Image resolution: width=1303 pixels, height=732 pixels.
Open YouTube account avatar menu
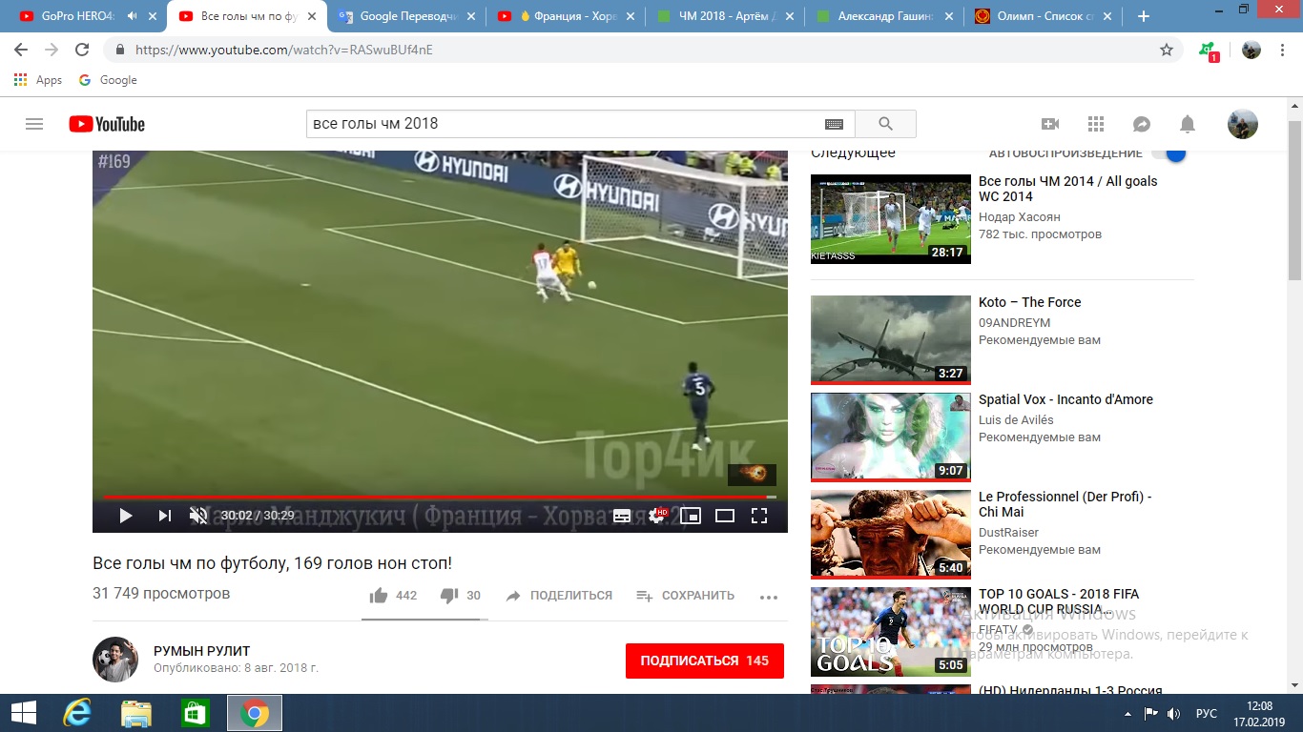tap(1242, 124)
